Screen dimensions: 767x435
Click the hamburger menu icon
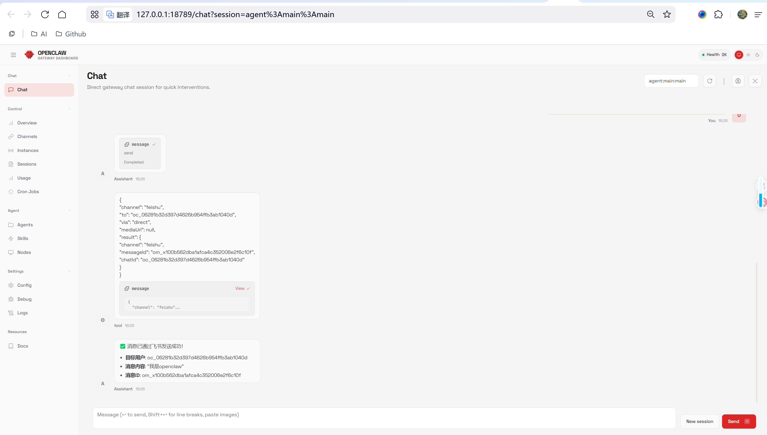point(13,55)
